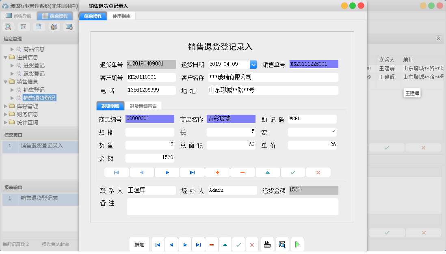Confirm the detail record with the checkmark icon
446x254 pixels.
(x=293, y=172)
